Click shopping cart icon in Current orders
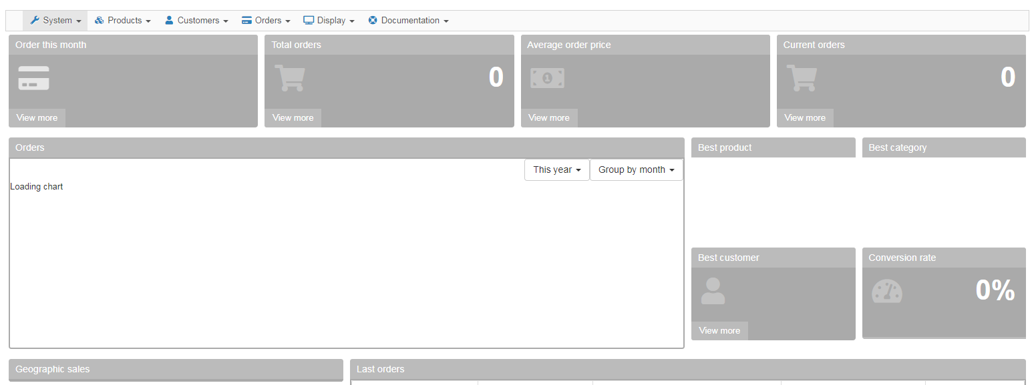Viewport: 1034px width, 385px height. point(801,78)
